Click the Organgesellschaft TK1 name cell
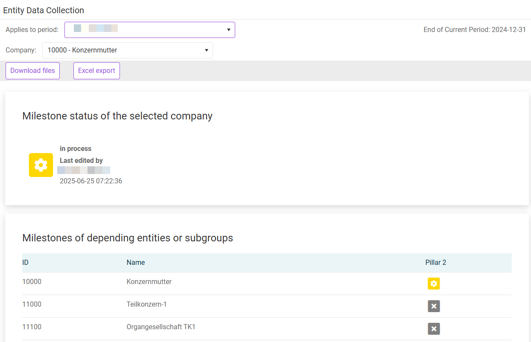Viewport: 531px width, 342px height. [x=161, y=327]
